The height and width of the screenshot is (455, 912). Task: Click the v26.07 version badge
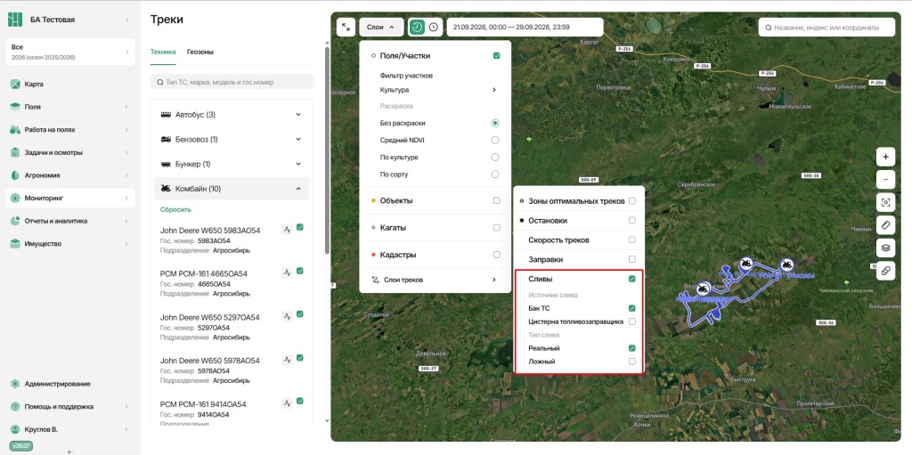[20, 445]
